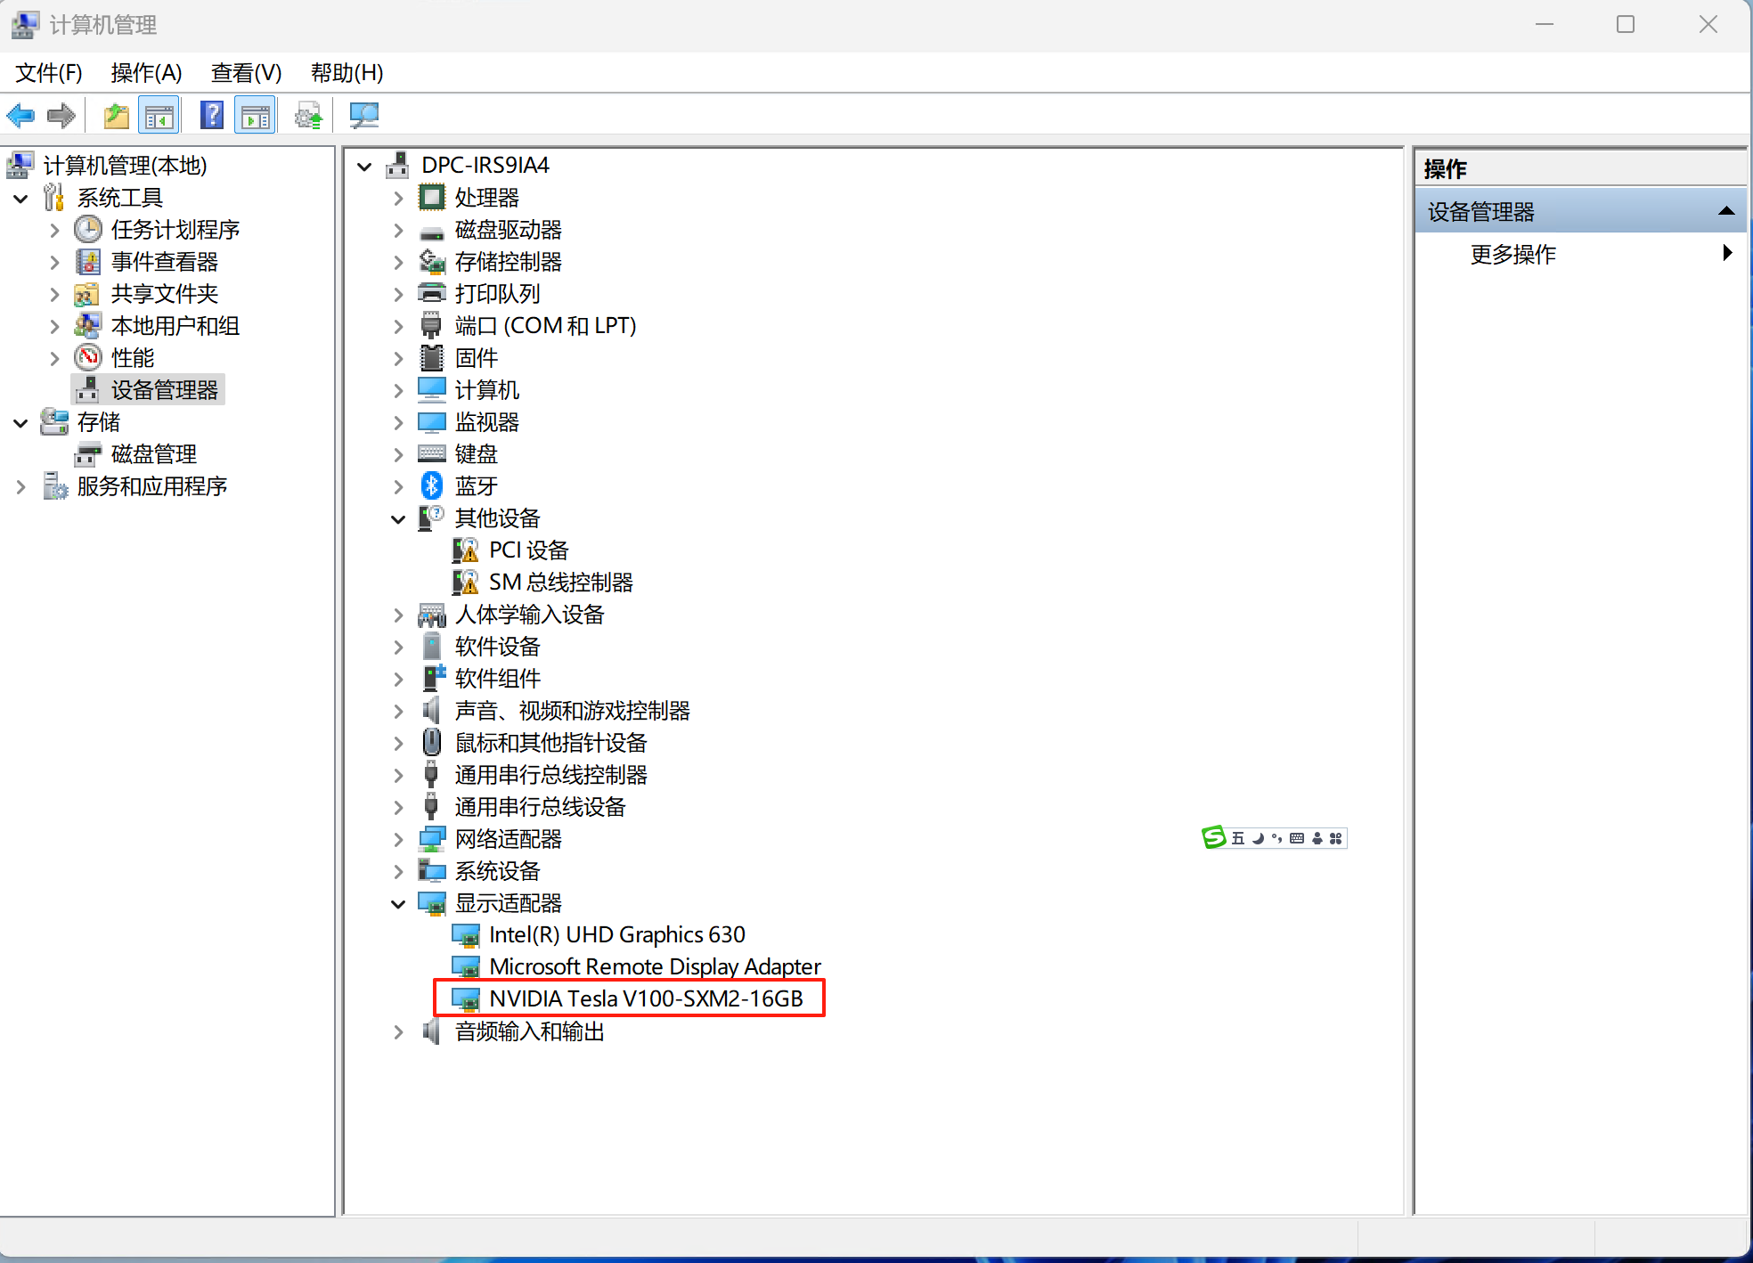Select the SM 总线控制器 device entry
The height and width of the screenshot is (1263, 1753).
click(560, 583)
